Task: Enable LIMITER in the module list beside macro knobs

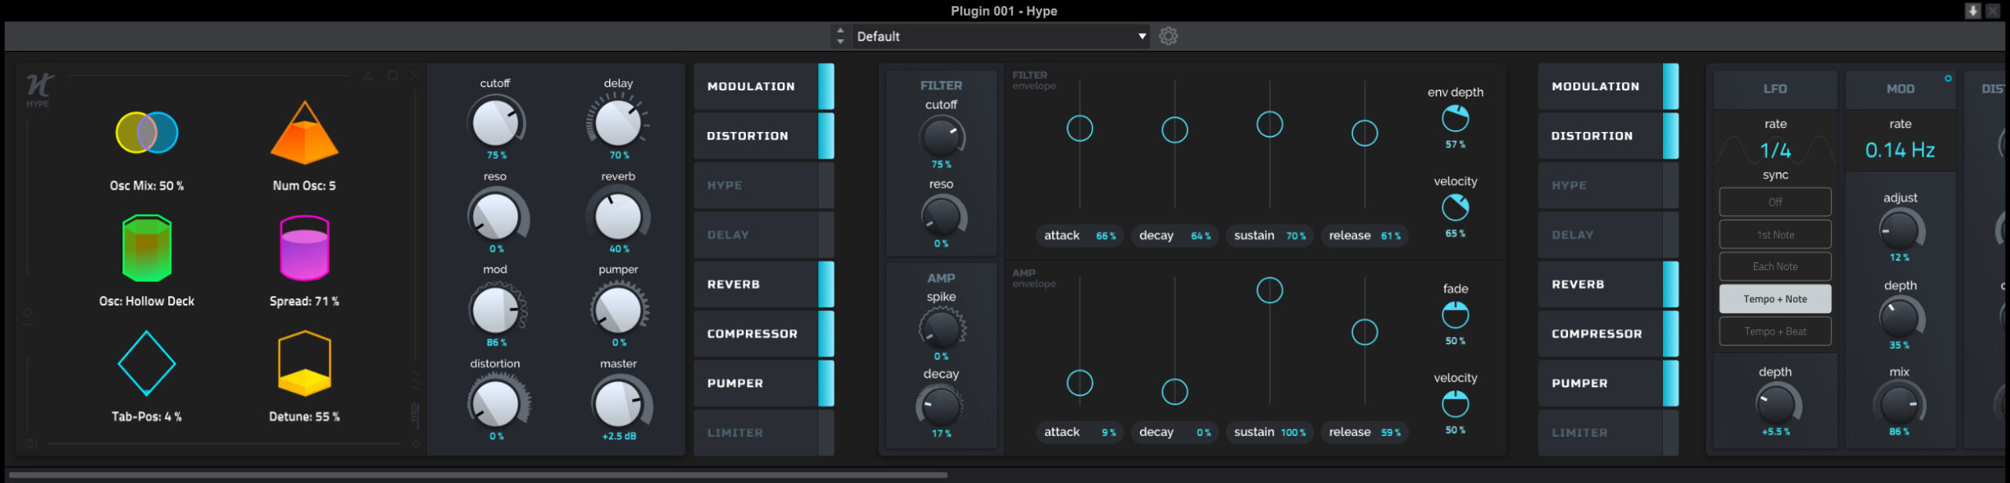Action: [x=764, y=433]
